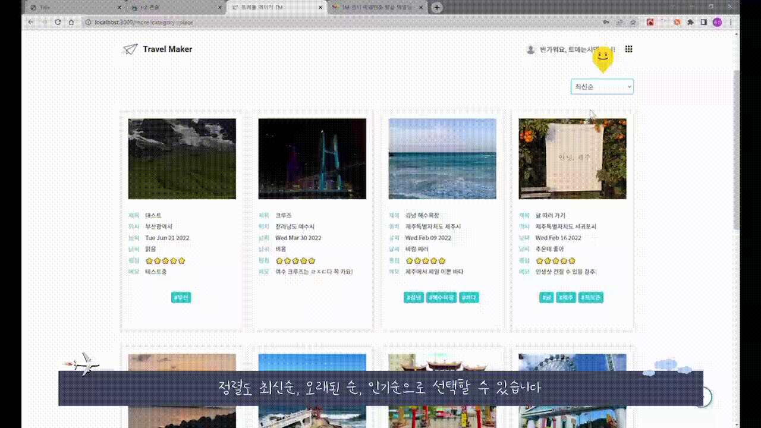Click the user profile avatar icon
The width and height of the screenshot is (761, 428).
click(x=530, y=49)
